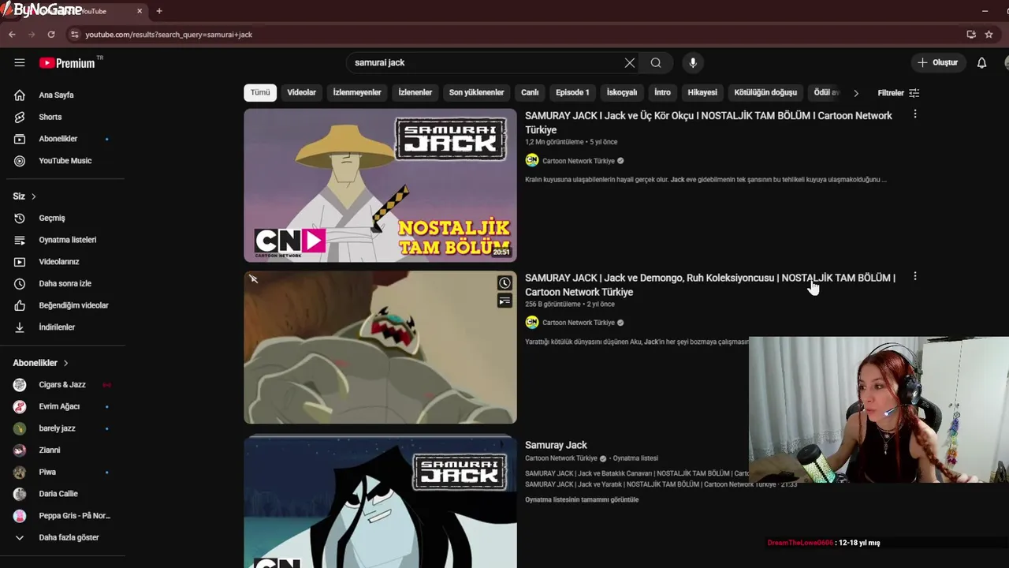The height and width of the screenshot is (568, 1009).
Task: Close the YouTube browser tab
Action: point(140,11)
